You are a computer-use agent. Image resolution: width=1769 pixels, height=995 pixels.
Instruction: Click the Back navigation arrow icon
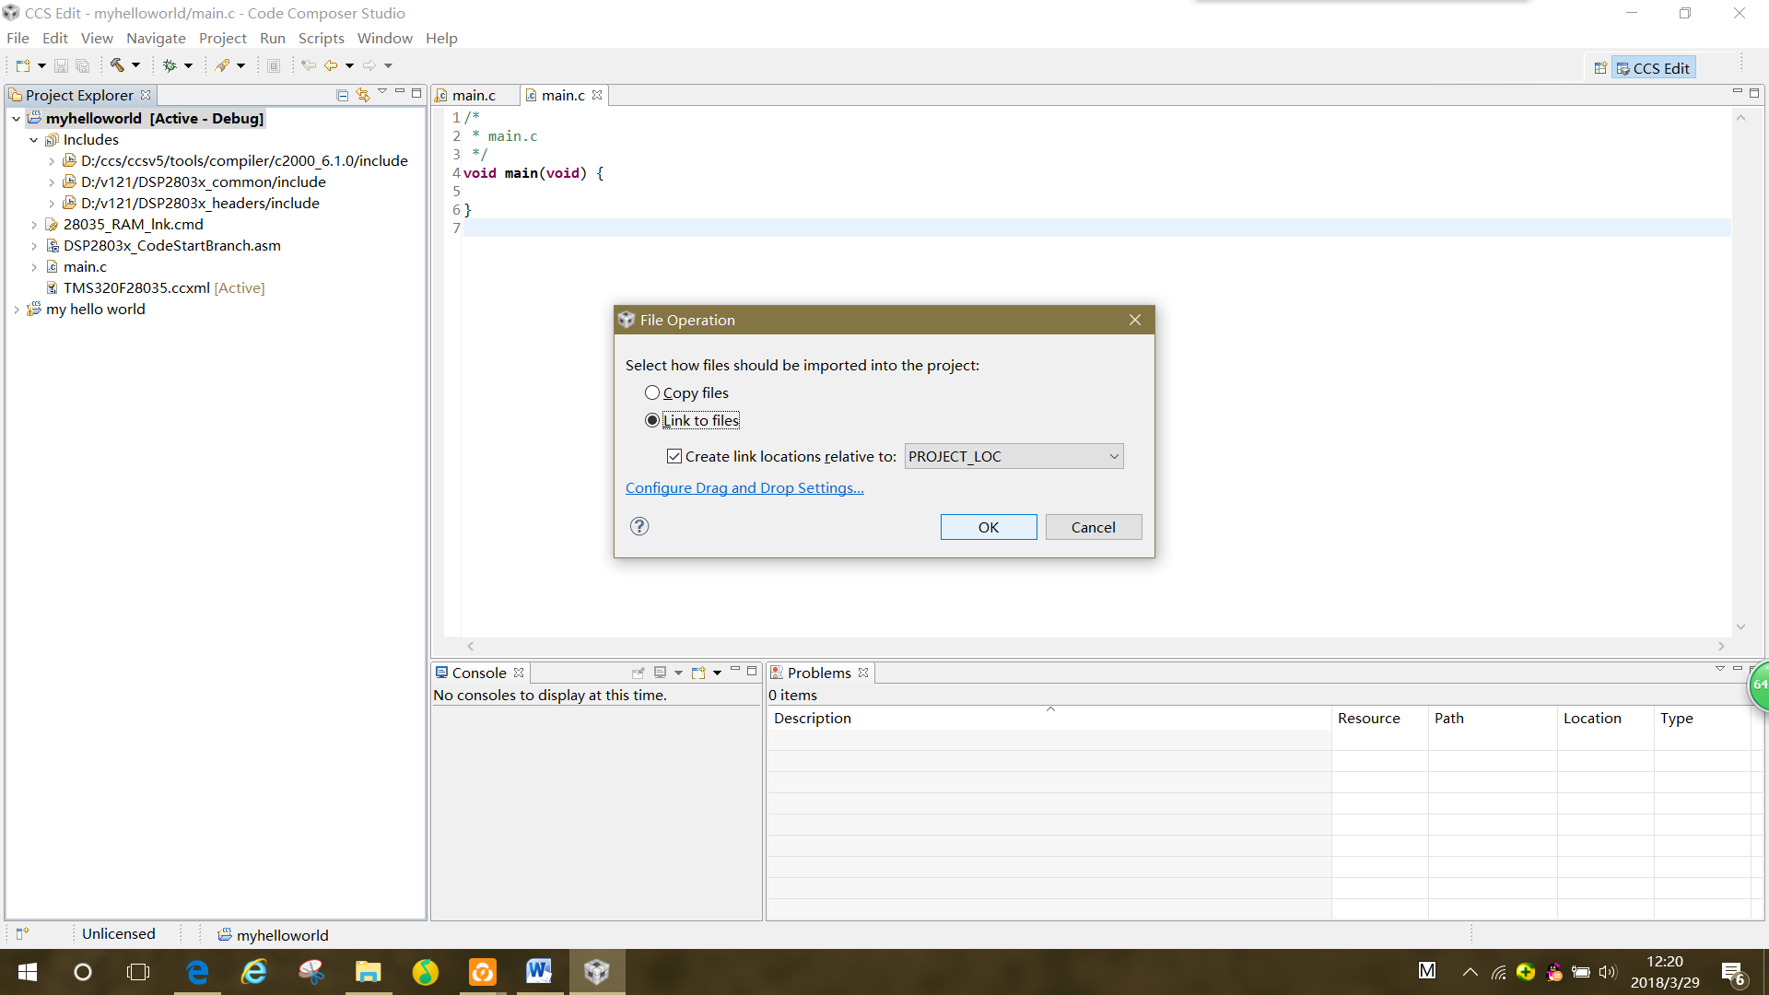tap(331, 65)
